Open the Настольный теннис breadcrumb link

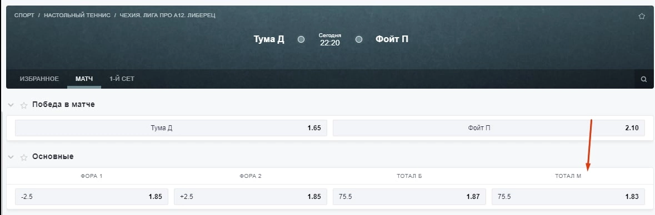click(x=77, y=16)
